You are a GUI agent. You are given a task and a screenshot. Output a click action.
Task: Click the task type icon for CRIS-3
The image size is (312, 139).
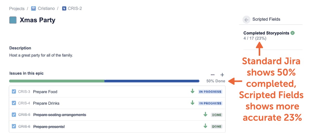pyautogui.click(x=14, y=92)
